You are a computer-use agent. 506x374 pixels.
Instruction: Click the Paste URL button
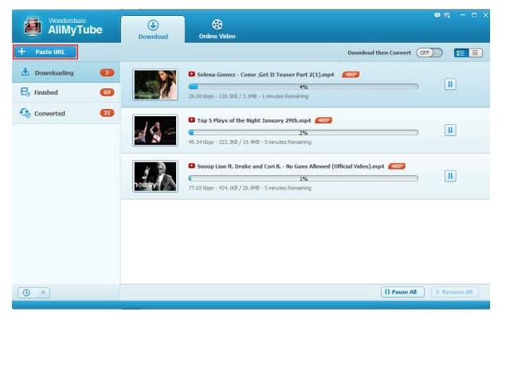[x=45, y=52]
